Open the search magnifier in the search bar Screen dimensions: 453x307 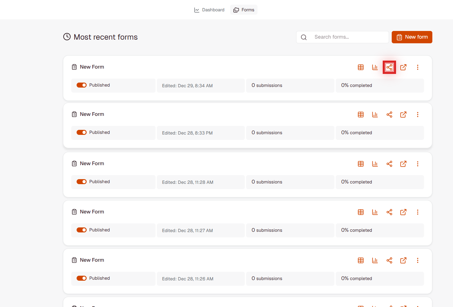point(303,37)
